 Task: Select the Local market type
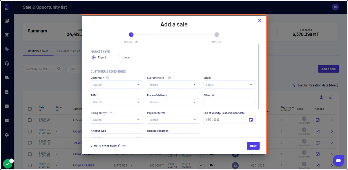pyautogui.click(x=119, y=57)
